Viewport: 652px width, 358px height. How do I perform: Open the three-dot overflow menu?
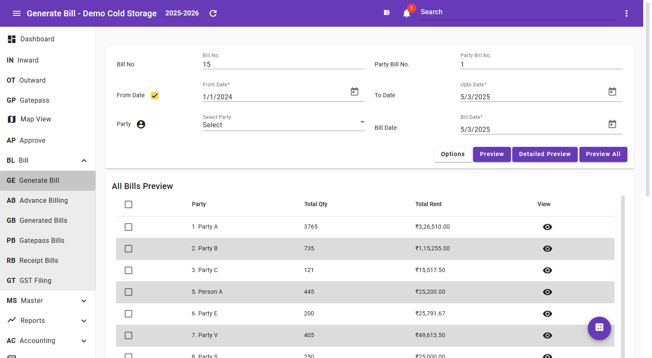tap(626, 13)
